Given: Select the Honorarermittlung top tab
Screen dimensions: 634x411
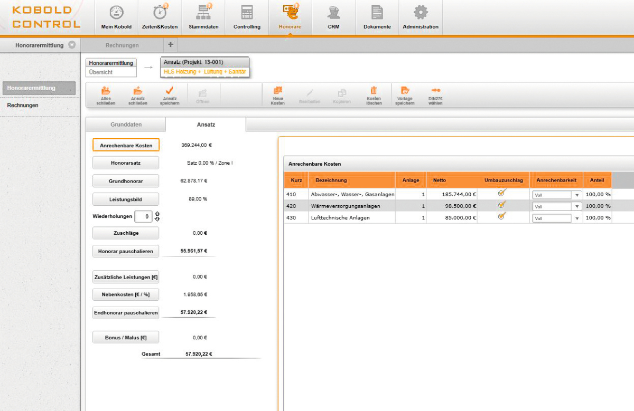Looking at the screenshot, I should [40, 45].
